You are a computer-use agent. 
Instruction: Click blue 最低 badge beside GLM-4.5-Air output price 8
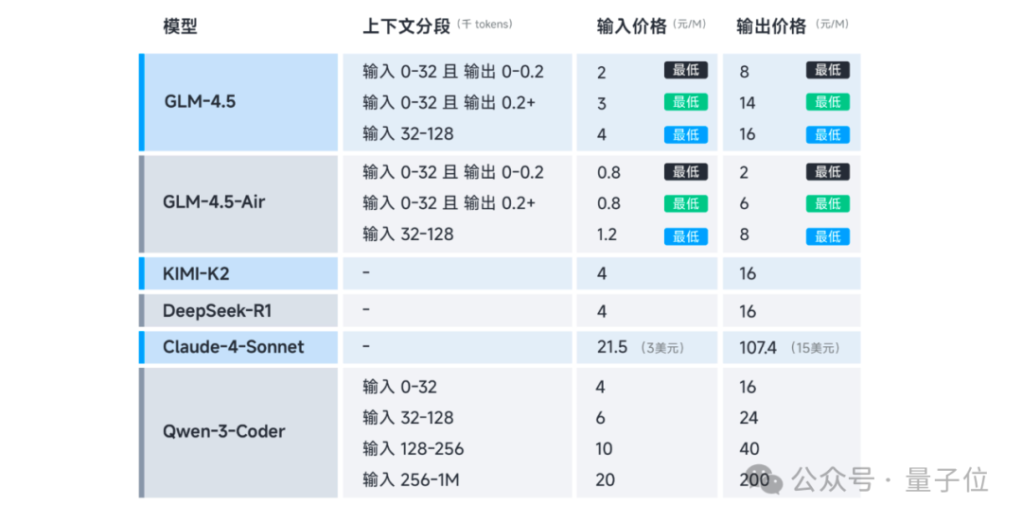click(x=828, y=236)
